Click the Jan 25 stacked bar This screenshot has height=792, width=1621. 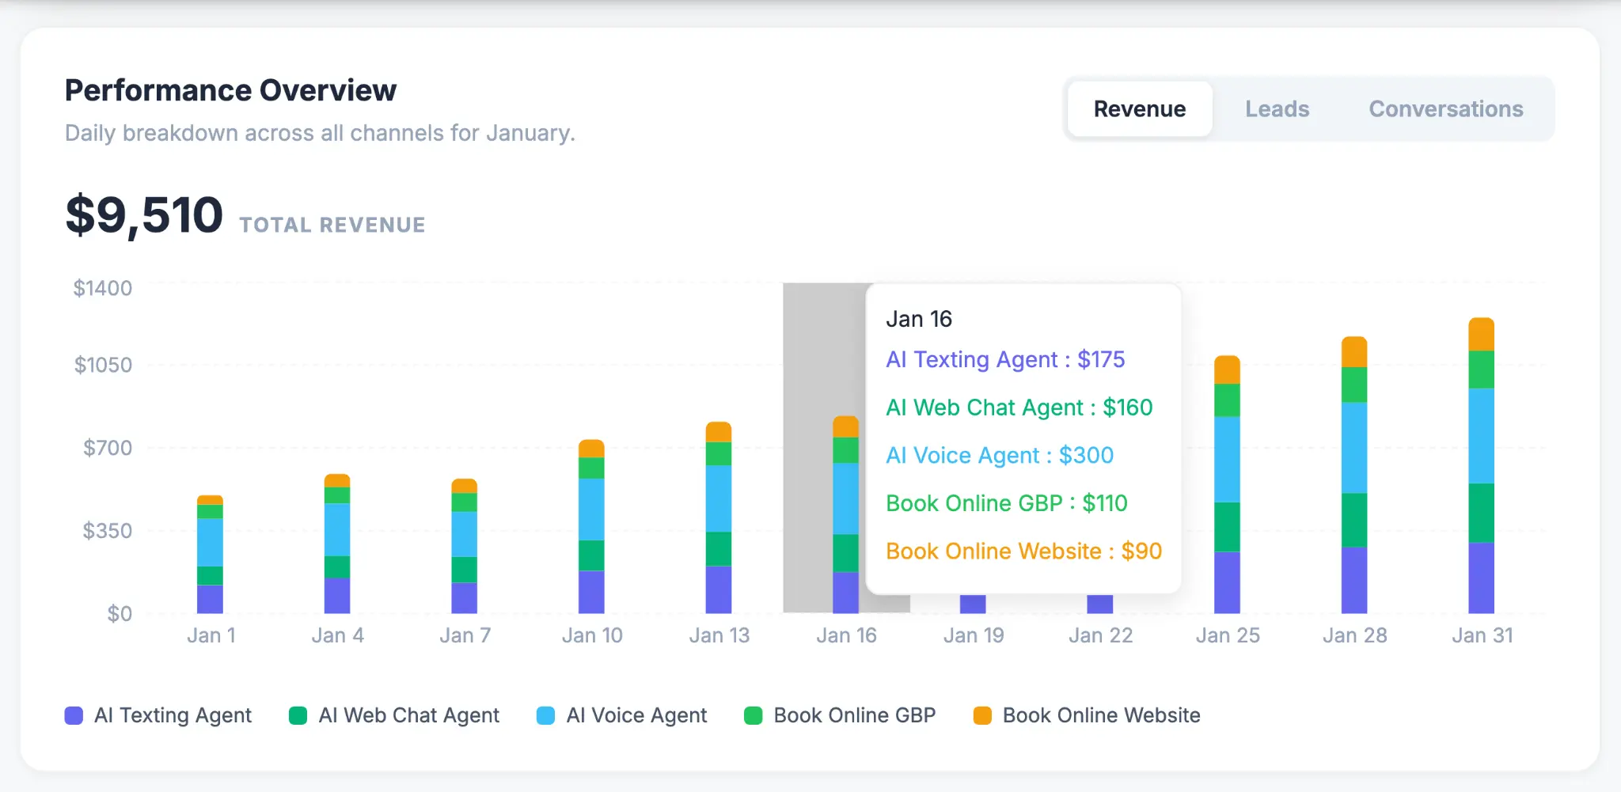1227,484
